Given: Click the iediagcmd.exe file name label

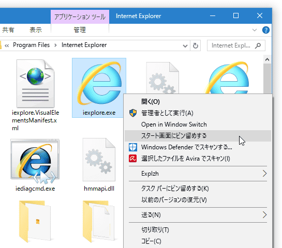Looking at the screenshot, I should coord(35,189).
